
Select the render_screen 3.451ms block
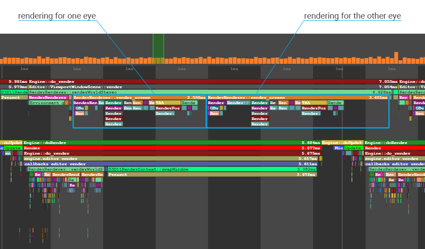pos(297,97)
